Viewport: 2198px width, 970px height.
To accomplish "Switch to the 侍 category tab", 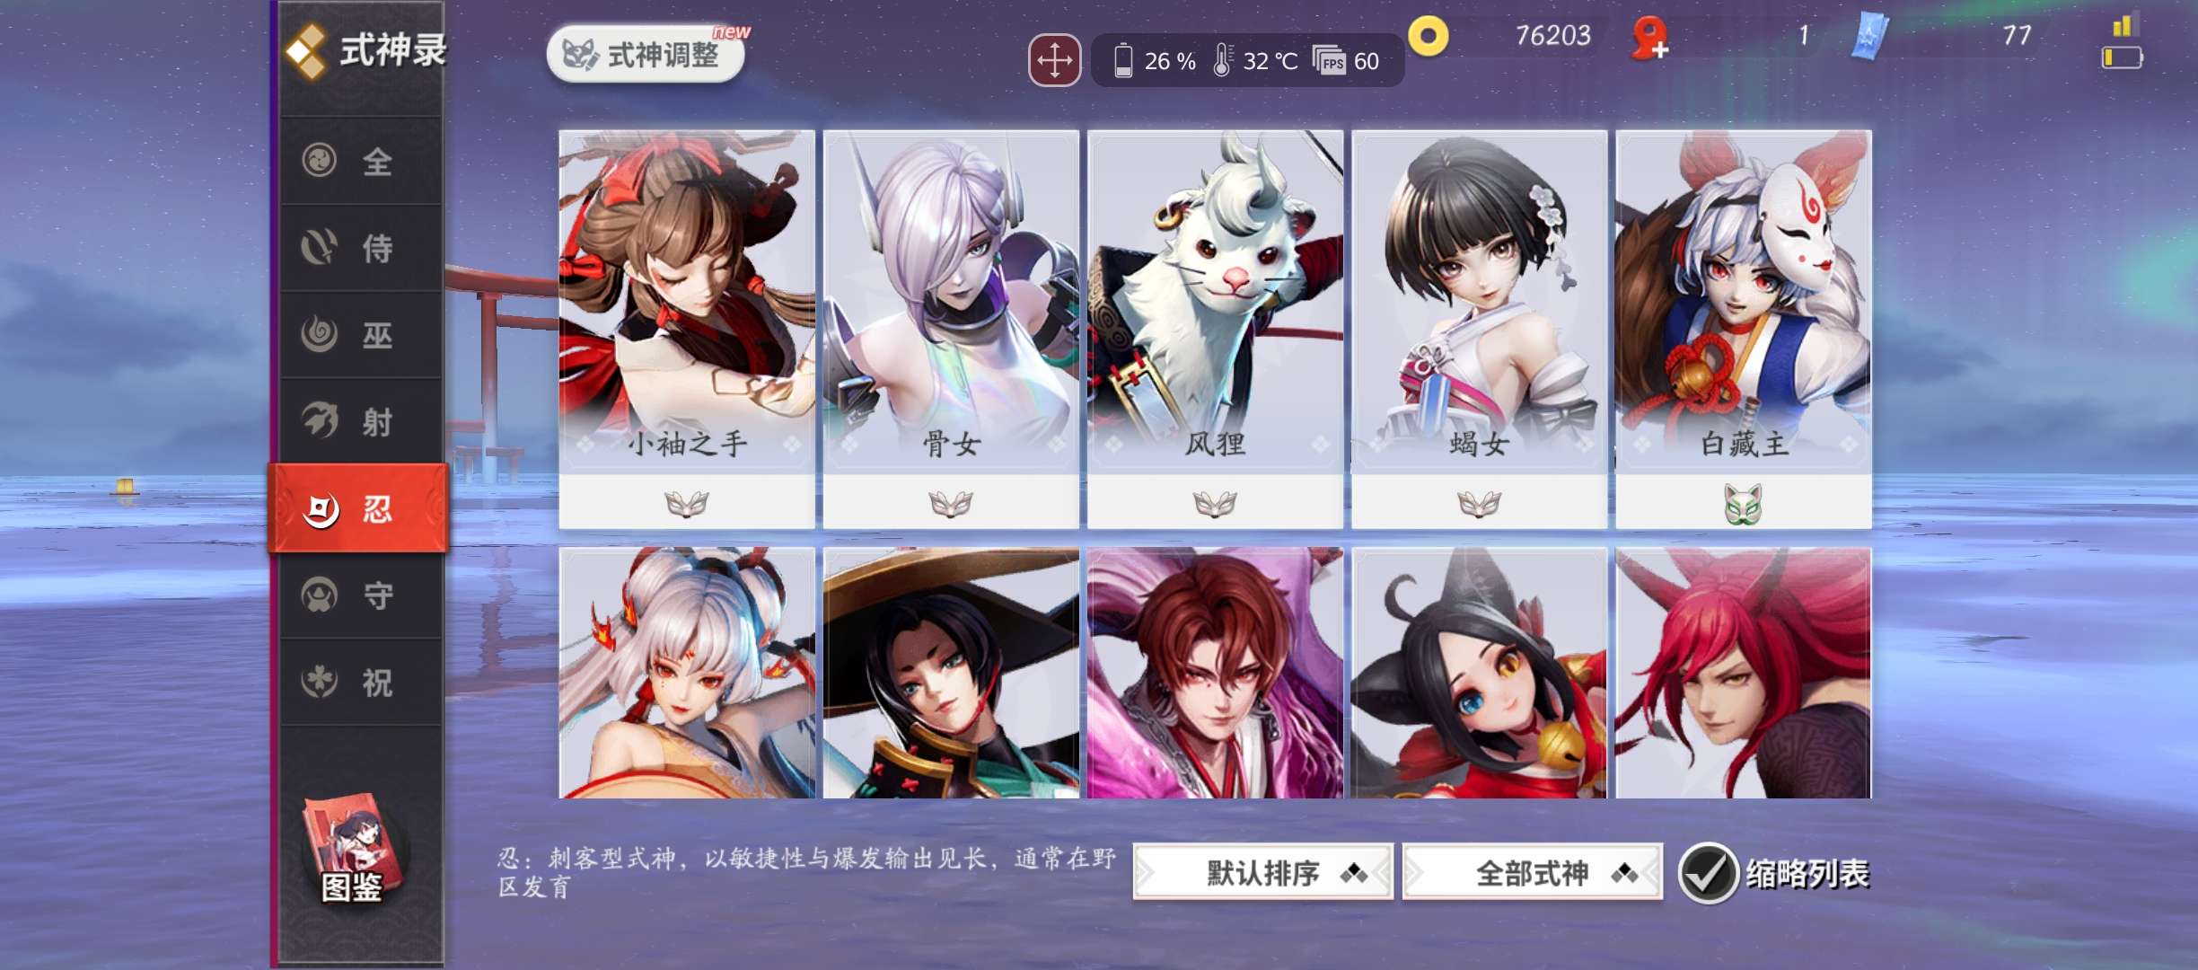I will 361,248.
